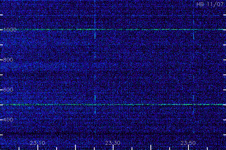Click the 400 frequency axis label
Viewport: 226px width, 150px height.
coord(8,119)
